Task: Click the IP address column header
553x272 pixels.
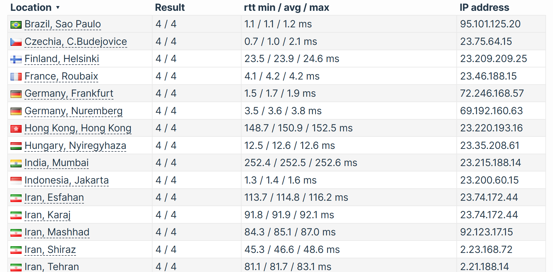Action: pos(484,8)
